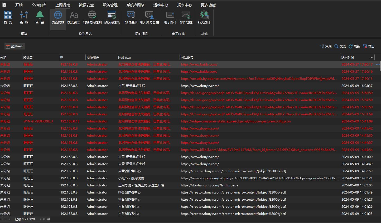Click the application menu icon at top-left

(5, 5)
